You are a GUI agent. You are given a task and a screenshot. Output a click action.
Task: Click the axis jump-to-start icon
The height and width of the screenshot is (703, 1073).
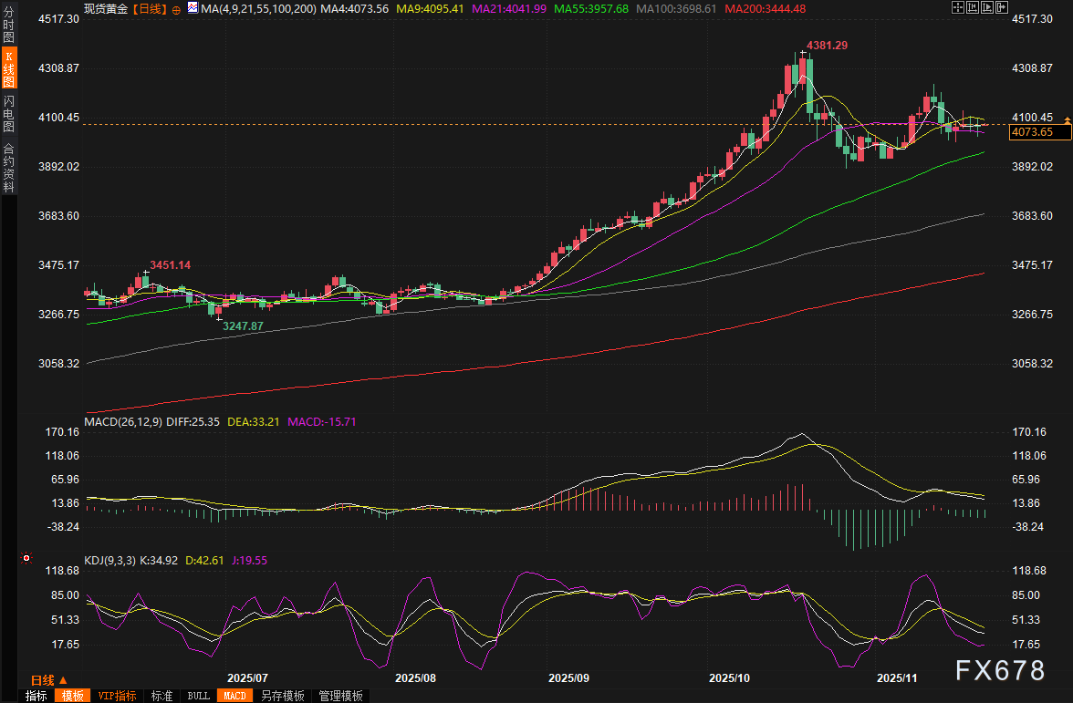[x=971, y=8]
